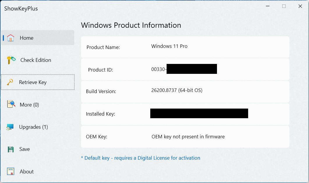Image resolution: width=309 pixels, height=183 pixels.
Task: Click the Product Name: label
Action: 103,47
